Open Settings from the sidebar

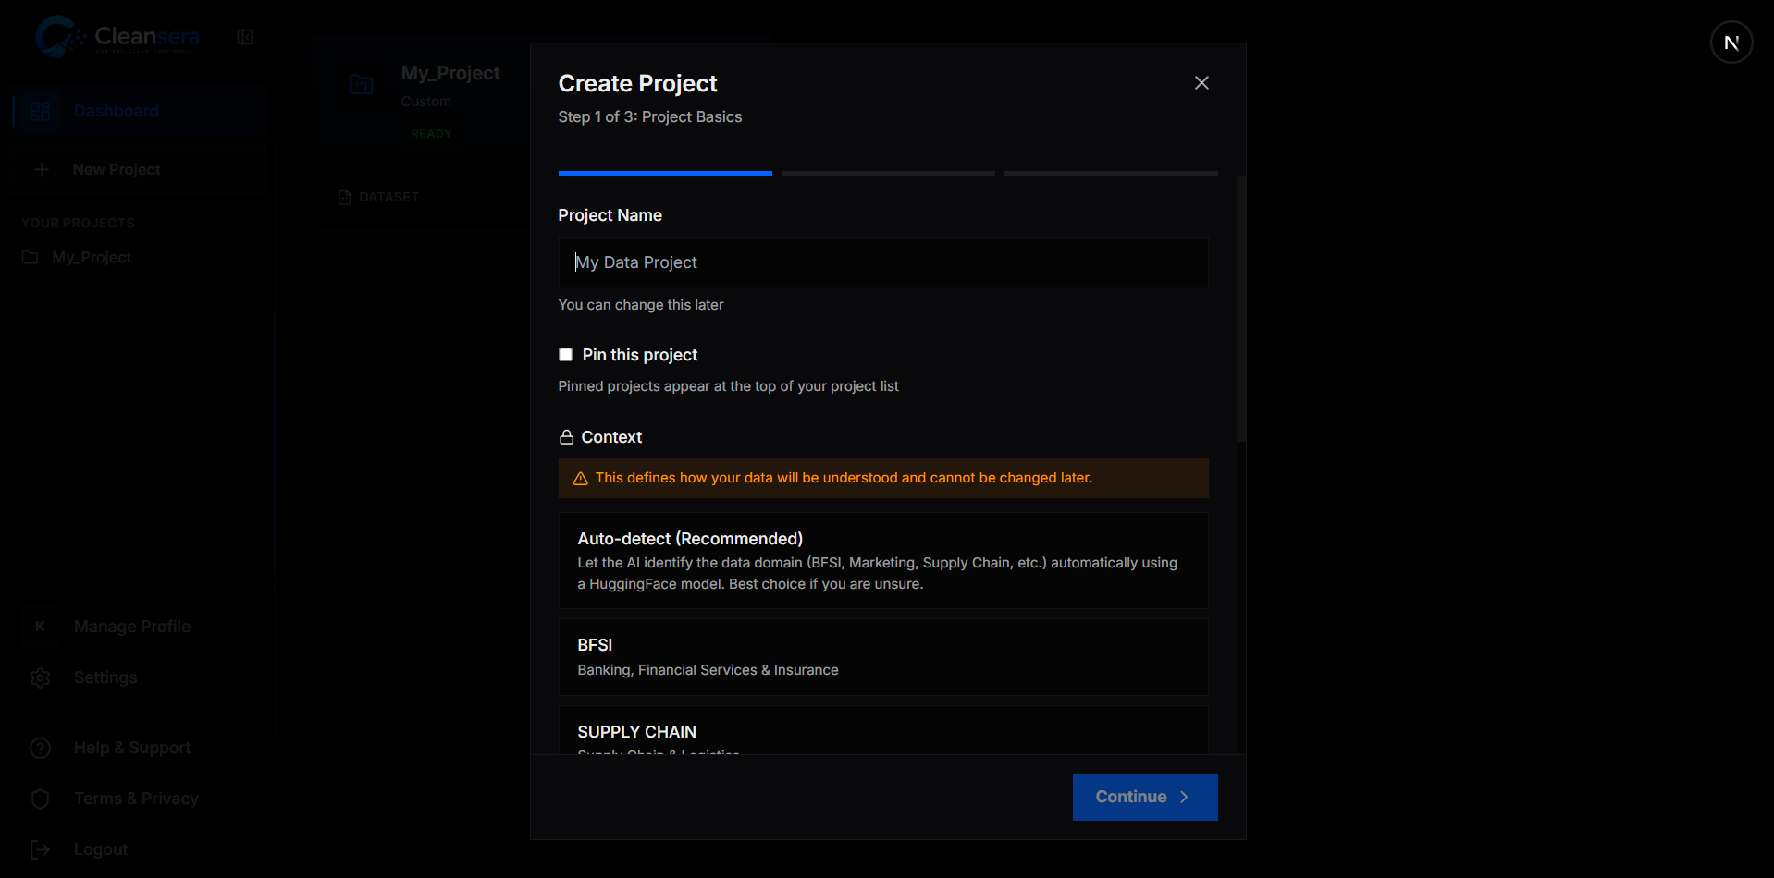(105, 677)
